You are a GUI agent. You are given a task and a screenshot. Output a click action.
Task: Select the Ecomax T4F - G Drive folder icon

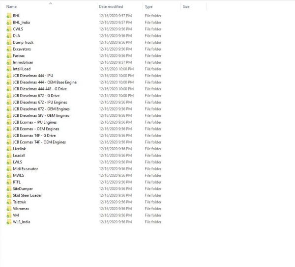click(9, 135)
